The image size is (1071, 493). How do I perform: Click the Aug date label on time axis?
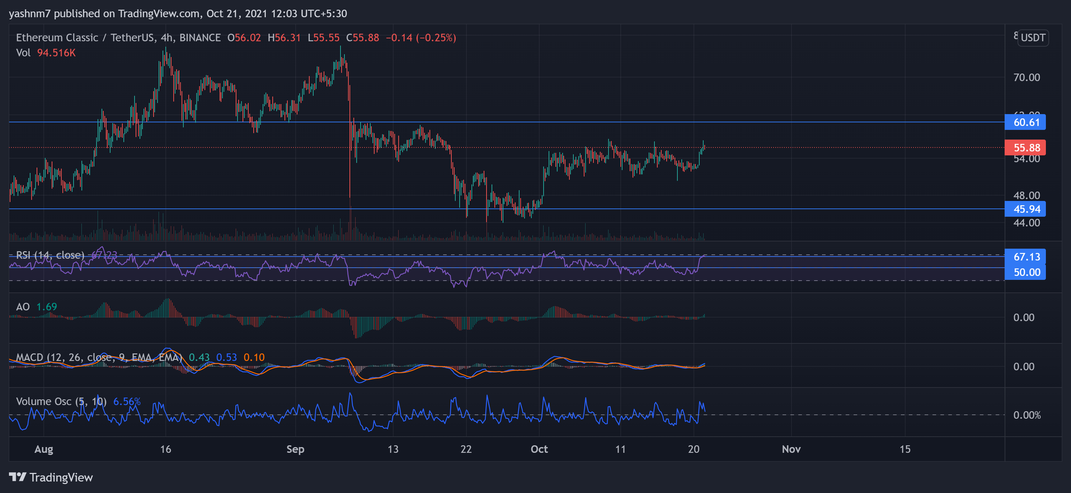tap(44, 449)
